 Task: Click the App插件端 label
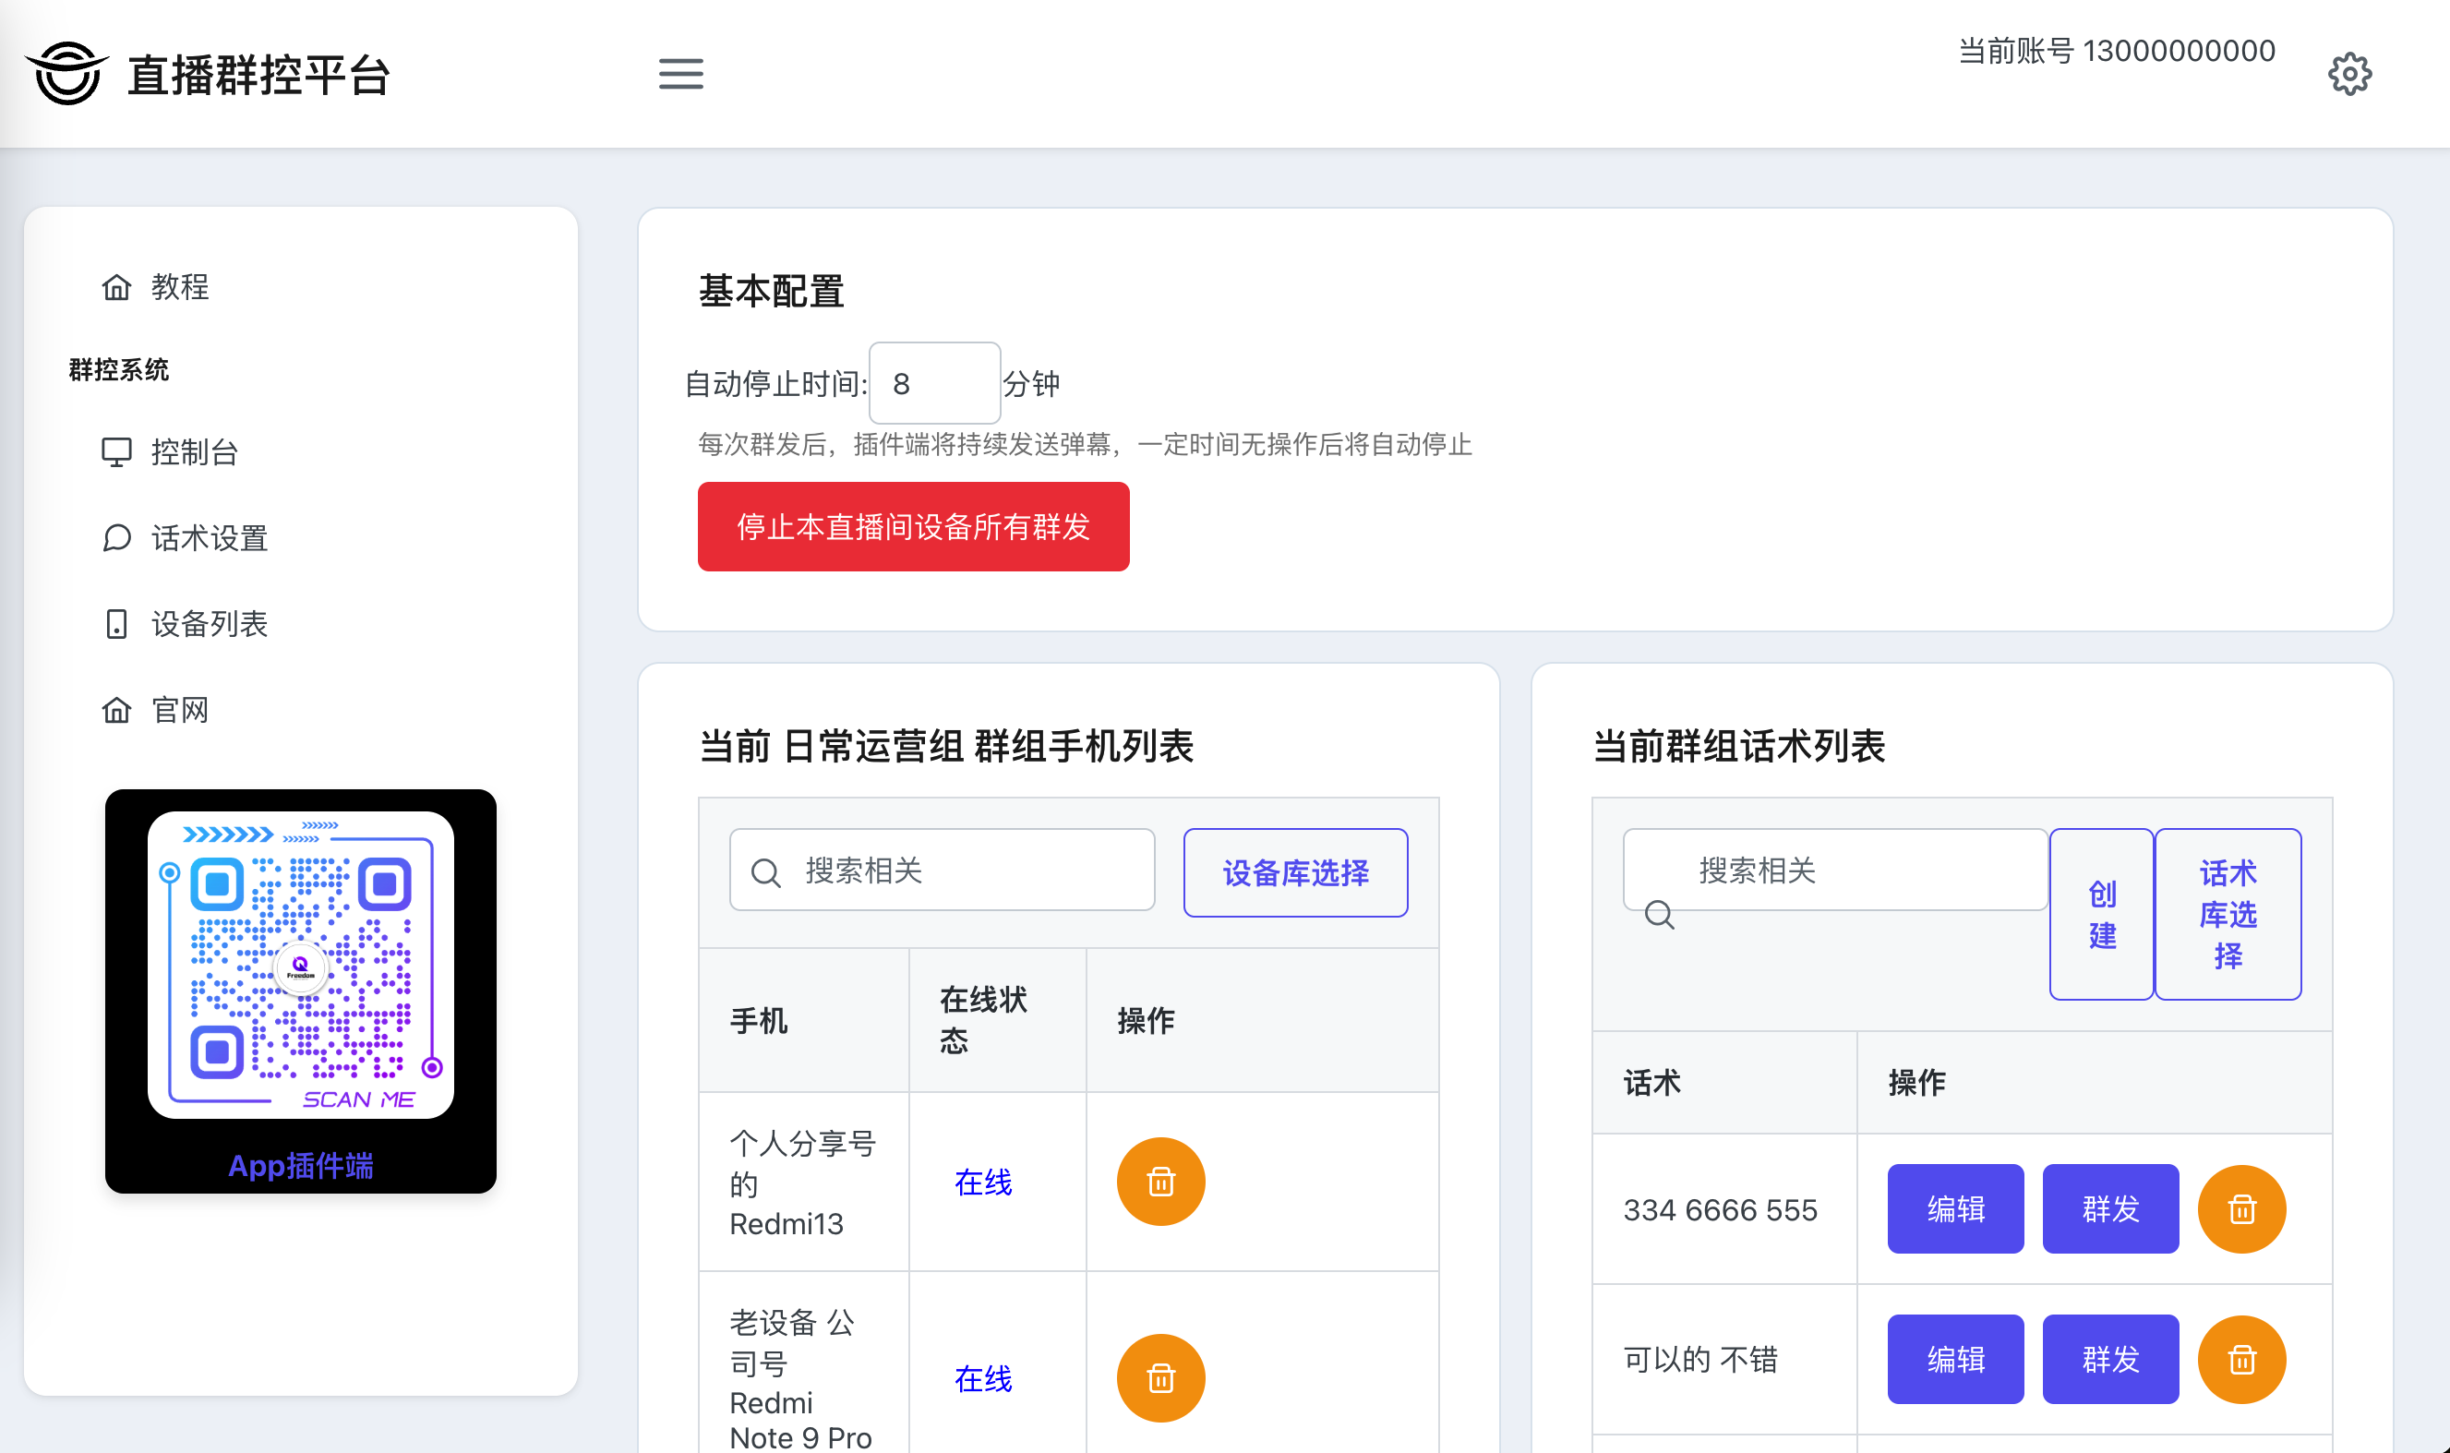tap(301, 1166)
